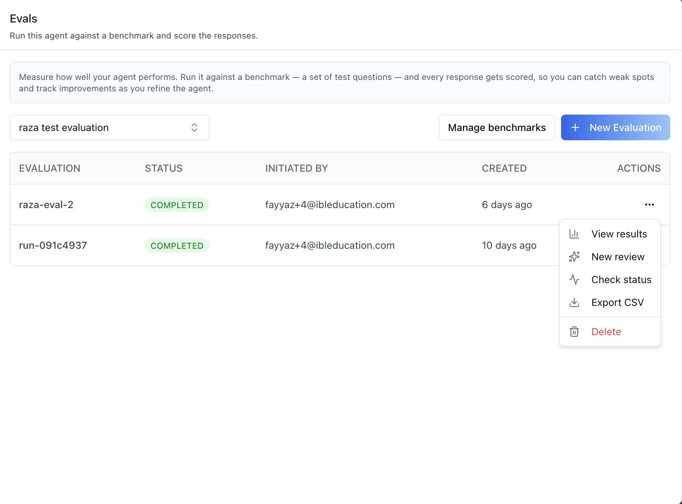682x504 pixels.
Task: Click COMPLETED badge in run-091c4937 row
Action: coord(177,246)
